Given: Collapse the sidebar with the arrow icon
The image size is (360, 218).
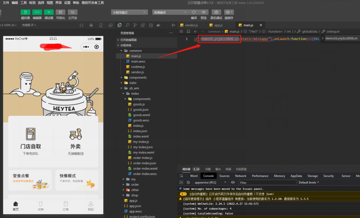Looking at the screenshot, I should tap(173, 25).
